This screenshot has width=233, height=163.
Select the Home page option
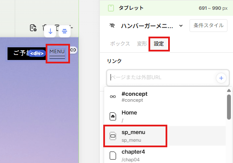pos(165,116)
